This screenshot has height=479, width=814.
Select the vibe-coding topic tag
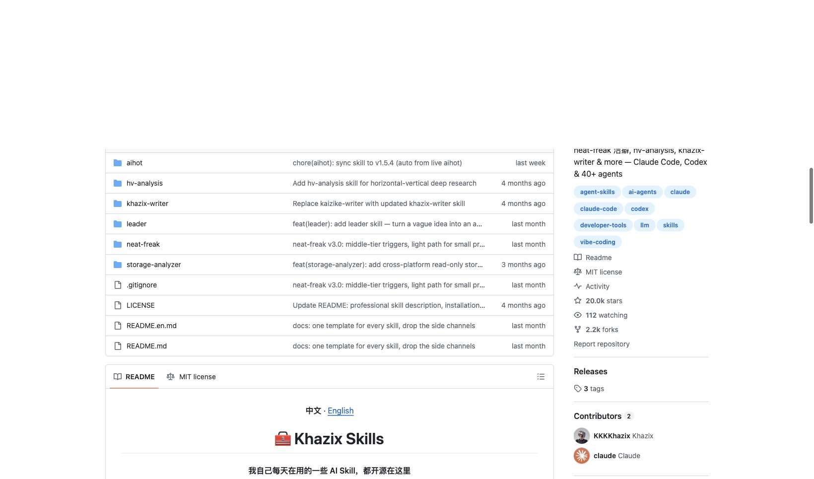598,242
